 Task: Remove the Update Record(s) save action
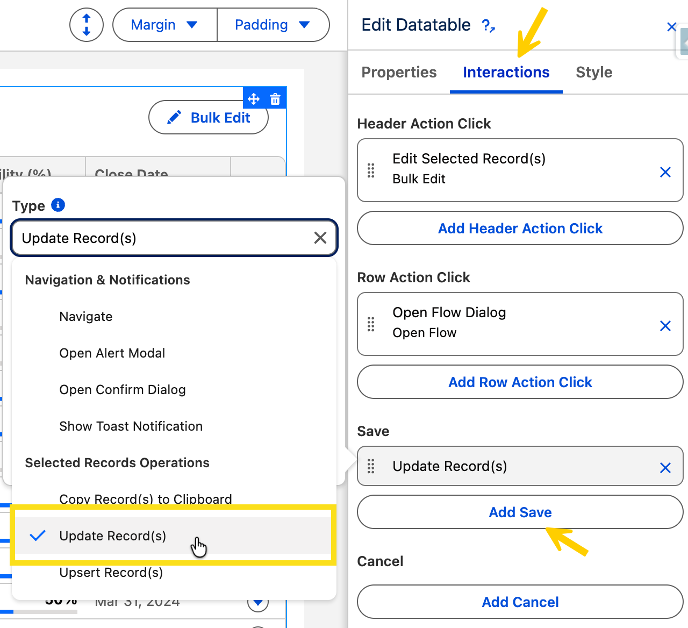(x=665, y=468)
